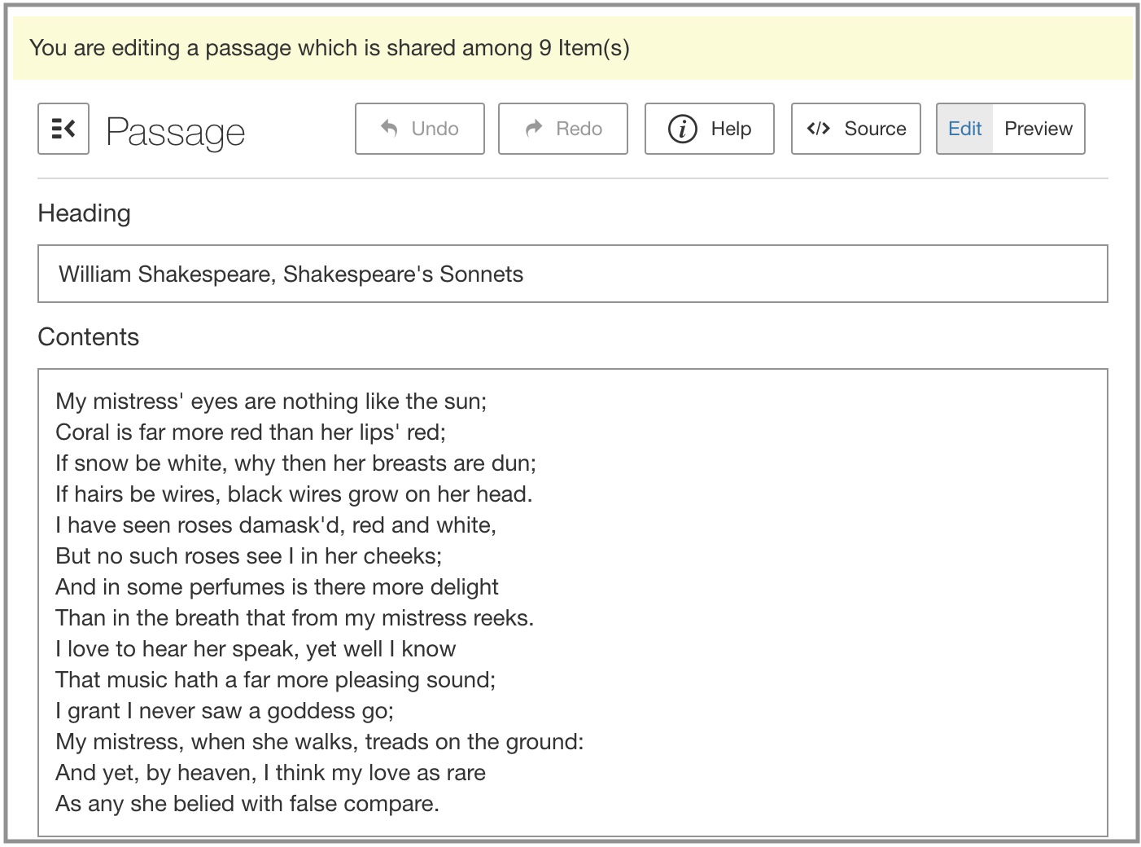Click the circled i Help symbol

click(x=682, y=129)
